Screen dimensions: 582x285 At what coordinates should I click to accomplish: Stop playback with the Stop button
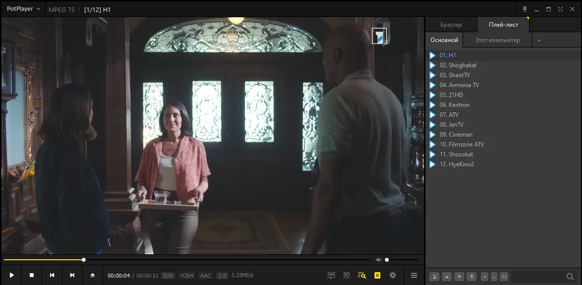(x=32, y=275)
